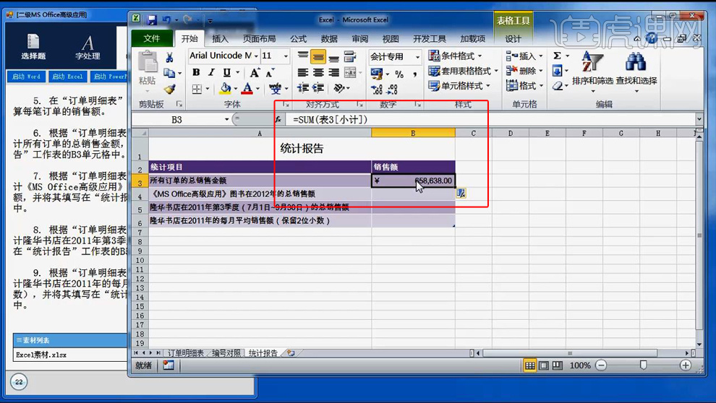
Task: Increase indent icon
Action: point(318,88)
